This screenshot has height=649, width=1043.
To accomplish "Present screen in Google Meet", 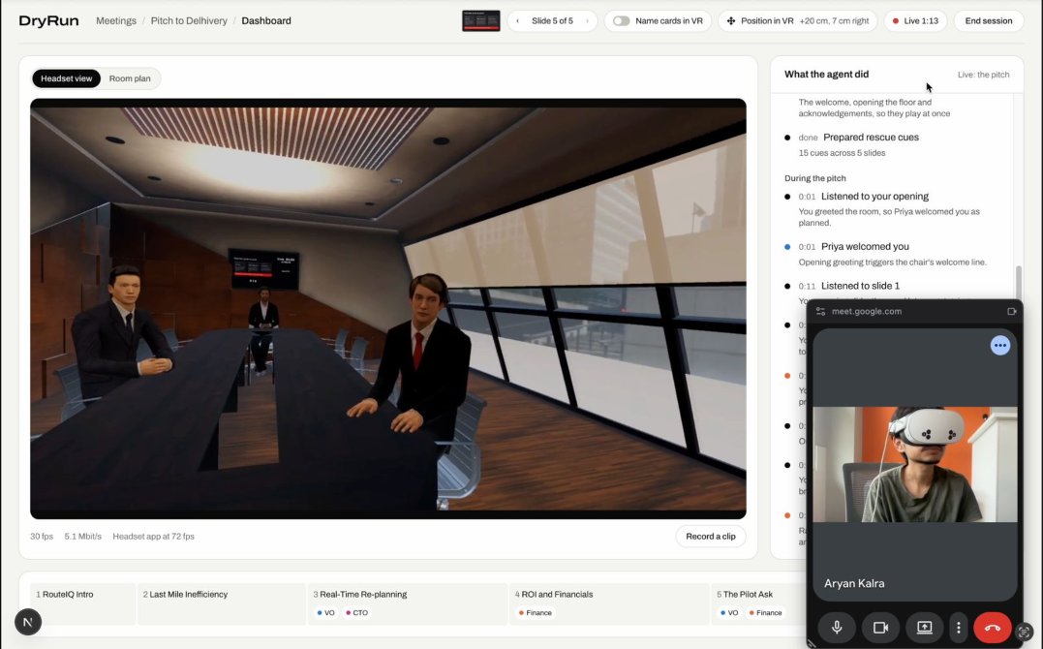I will tap(925, 628).
